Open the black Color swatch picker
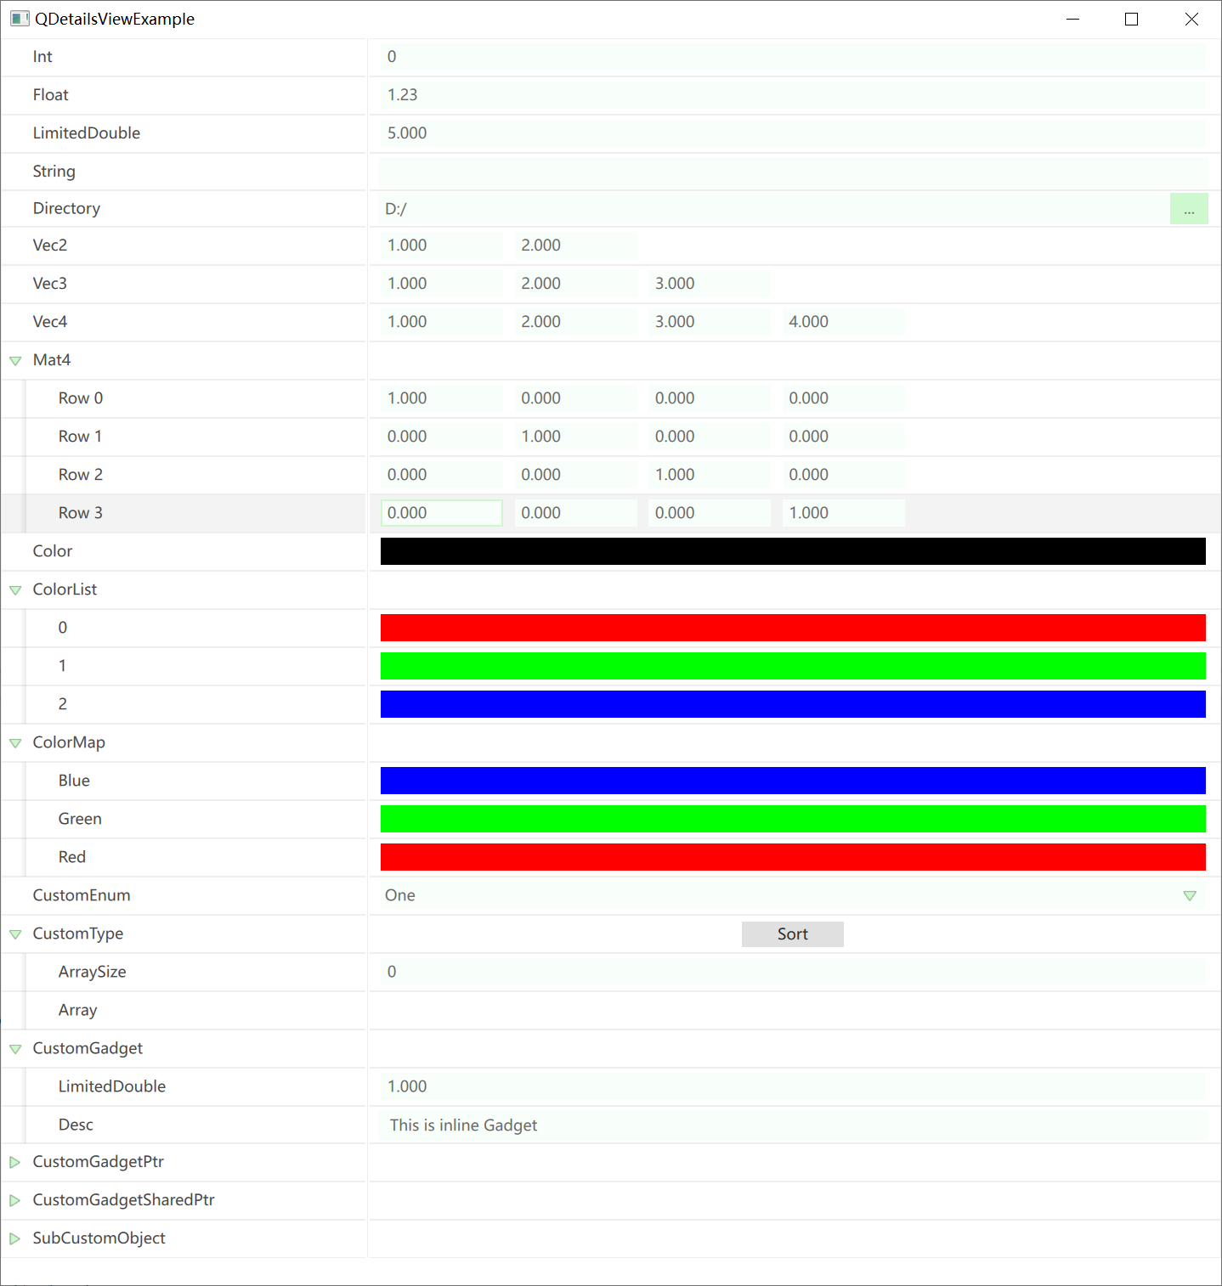The width and height of the screenshot is (1222, 1286). (x=792, y=551)
